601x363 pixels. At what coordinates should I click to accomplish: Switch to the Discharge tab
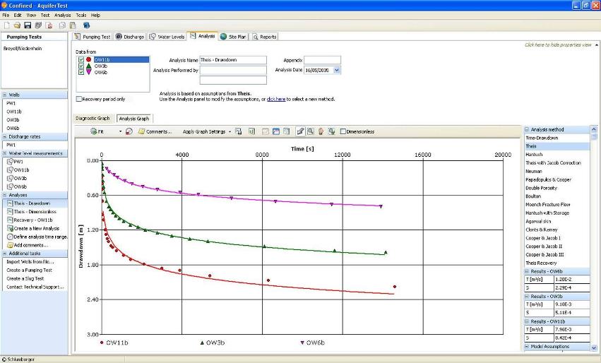pos(130,37)
